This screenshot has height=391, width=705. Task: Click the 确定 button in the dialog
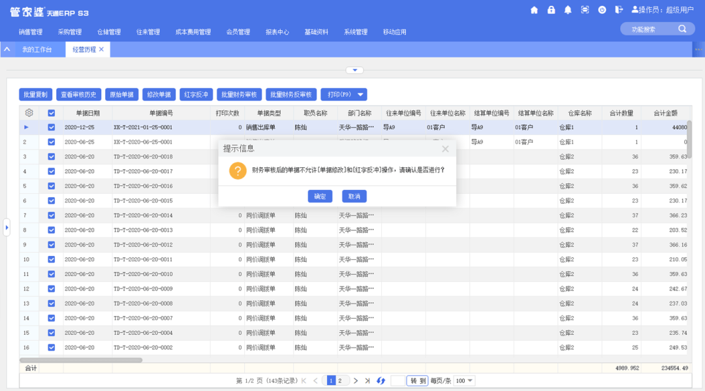click(320, 196)
